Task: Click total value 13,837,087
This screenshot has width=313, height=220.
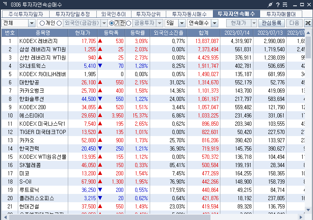Action: point(207,41)
